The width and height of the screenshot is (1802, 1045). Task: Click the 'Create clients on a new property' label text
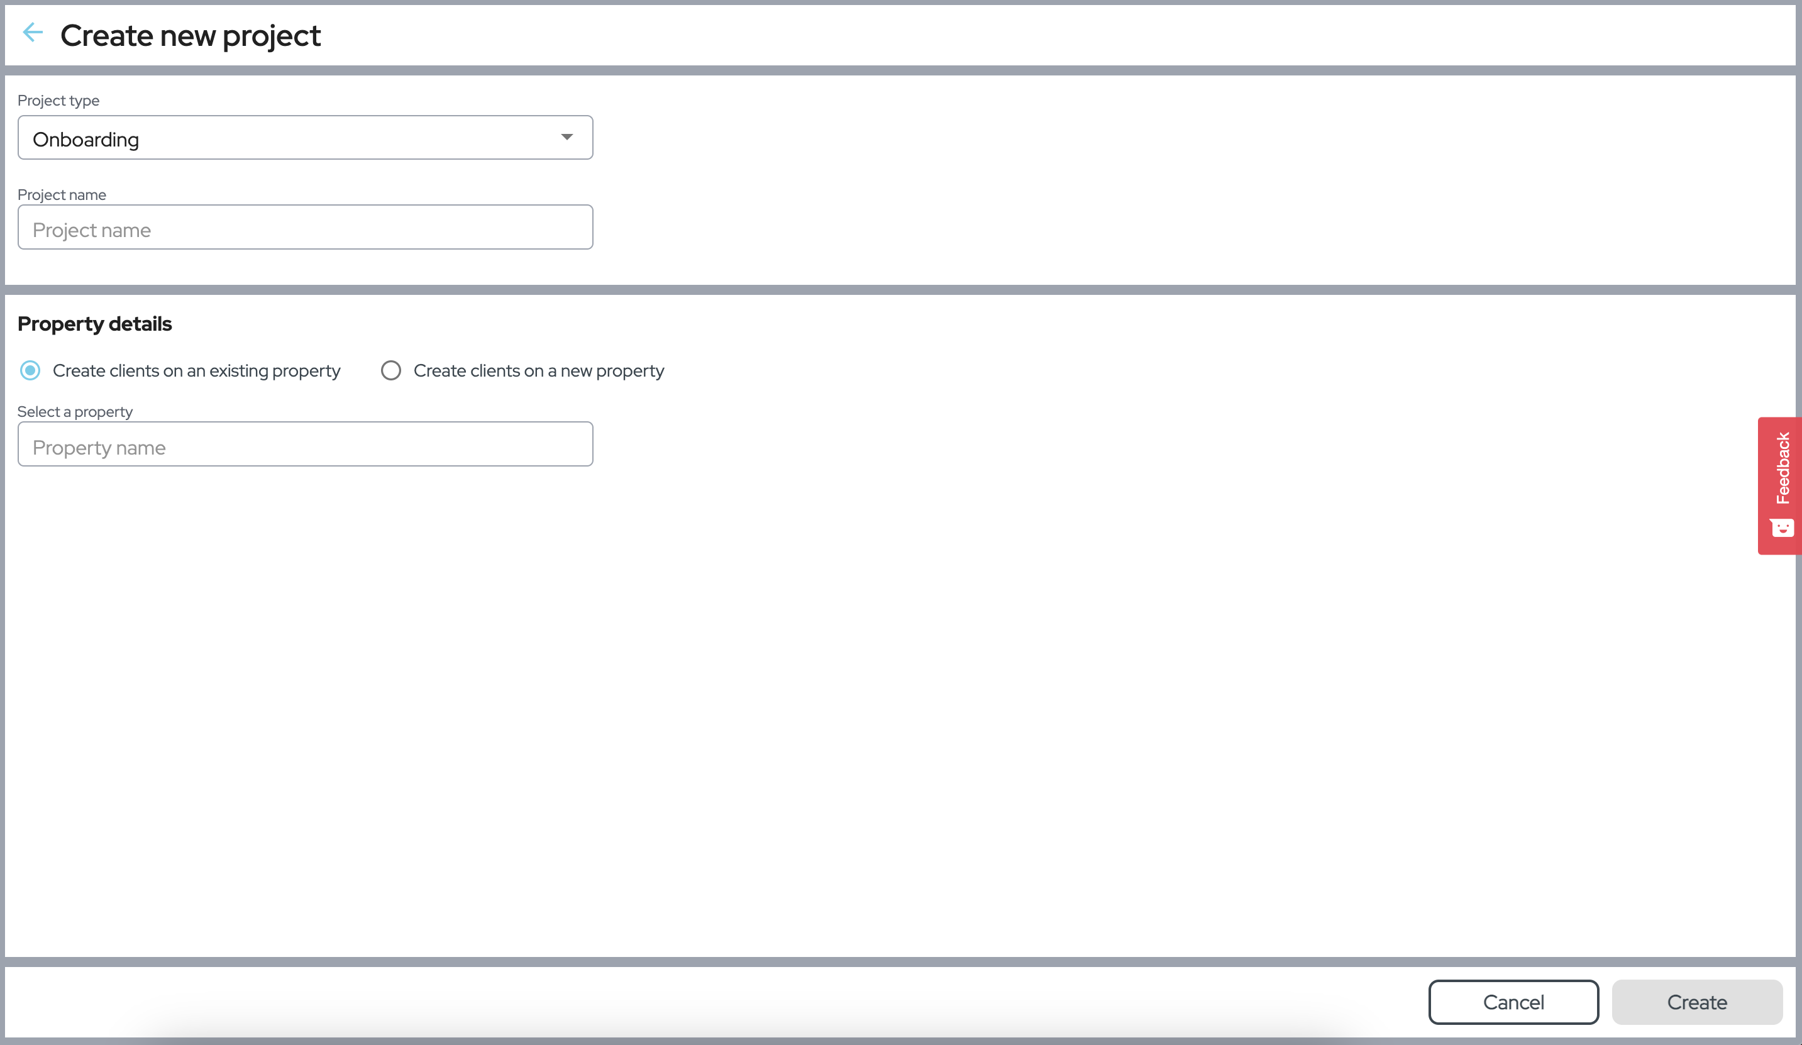(x=538, y=370)
